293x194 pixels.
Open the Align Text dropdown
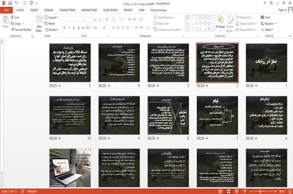(x=162, y=23)
